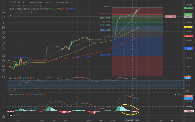The height and width of the screenshot is (122, 195).
Task: Open the chart patterns tool
Action: pyautogui.click(x=3, y=27)
